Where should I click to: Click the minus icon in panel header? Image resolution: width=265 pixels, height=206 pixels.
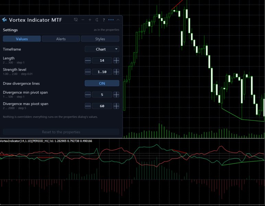click(83, 20)
